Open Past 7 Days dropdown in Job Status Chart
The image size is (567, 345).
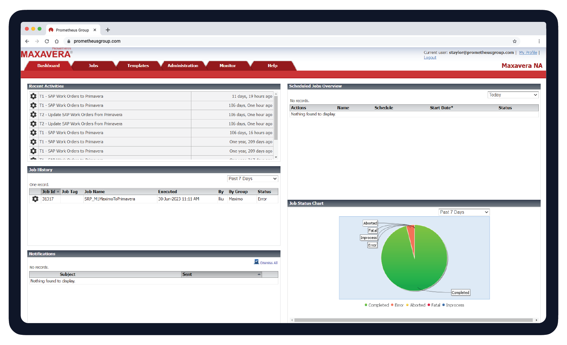pyautogui.click(x=464, y=212)
